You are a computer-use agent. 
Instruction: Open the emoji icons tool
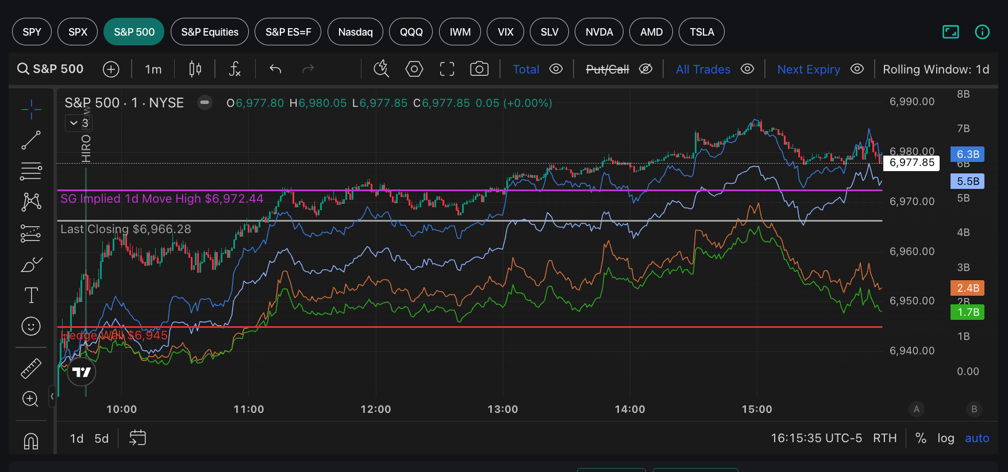(x=31, y=326)
